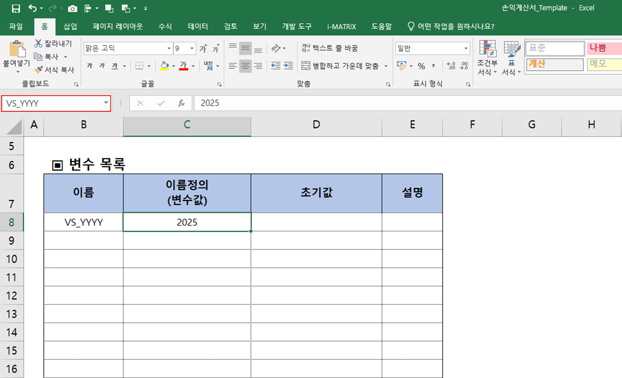Click the Percent Style icon
This screenshot has width=622, height=378.
tap(421, 66)
